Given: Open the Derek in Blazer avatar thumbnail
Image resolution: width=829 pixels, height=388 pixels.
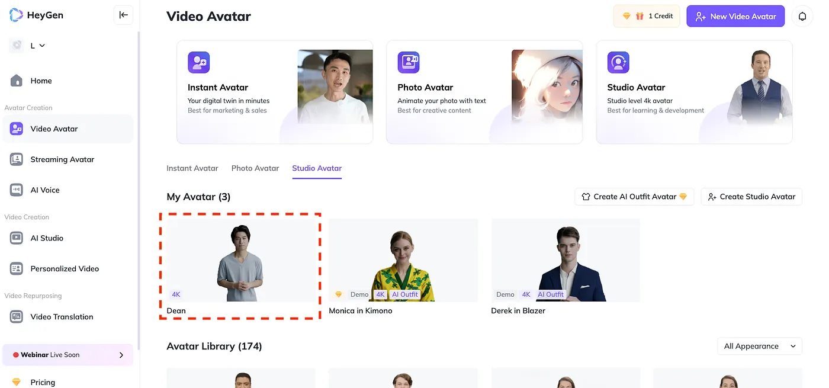Looking at the screenshot, I should coord(565,260).
